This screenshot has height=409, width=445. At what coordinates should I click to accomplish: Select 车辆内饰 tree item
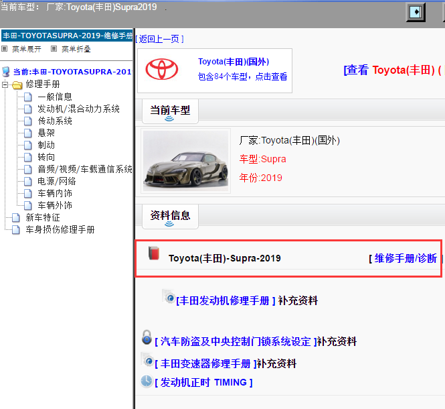55,194
